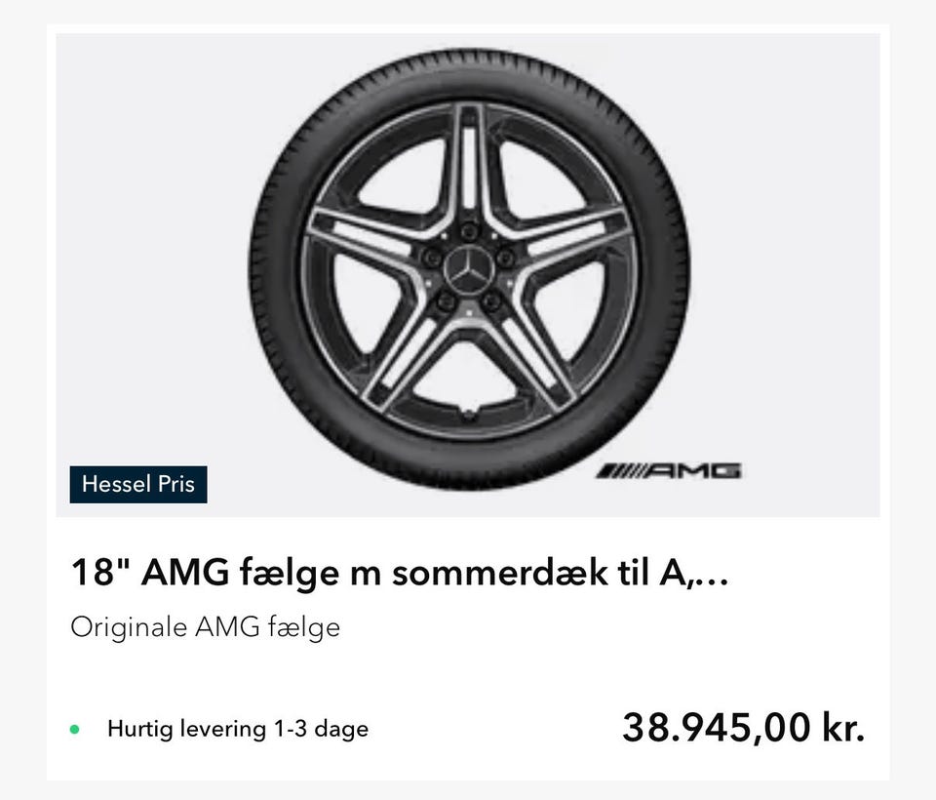Click the AMG logo on the product image

tap(669, 471)
